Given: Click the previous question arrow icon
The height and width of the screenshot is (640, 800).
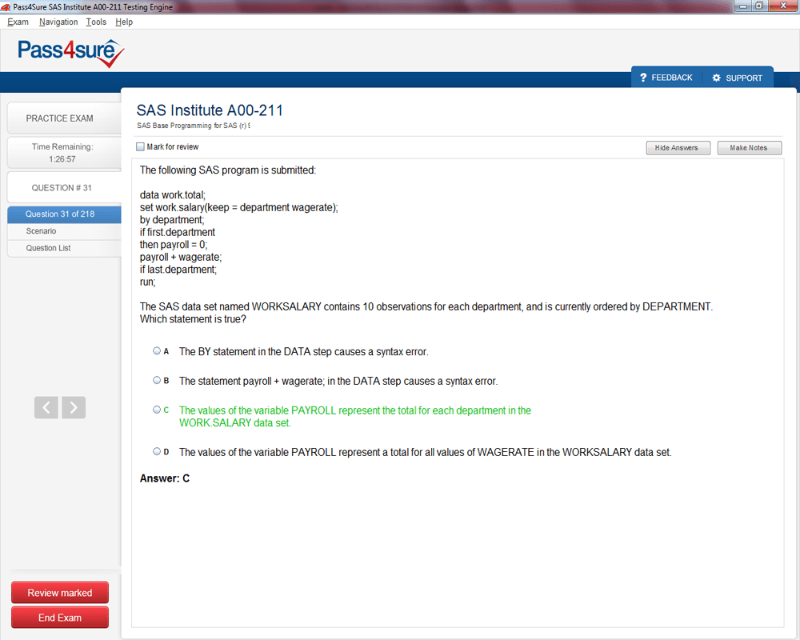Looking at the screenshot, I should 46,407.
